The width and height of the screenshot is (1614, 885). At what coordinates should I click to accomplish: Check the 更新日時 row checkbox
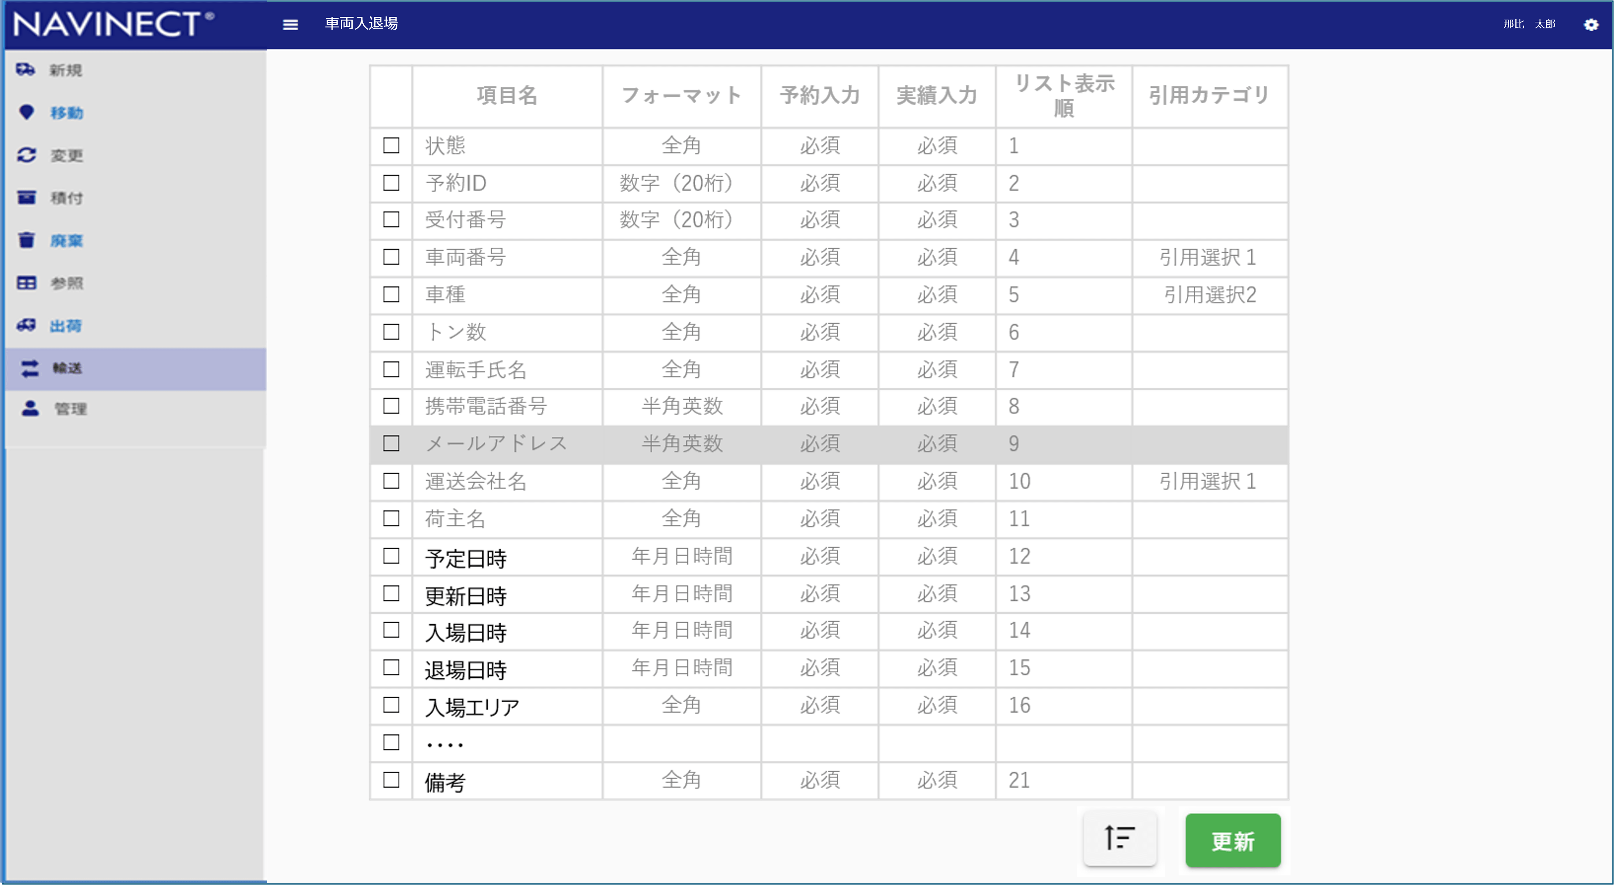click(391, 594)
